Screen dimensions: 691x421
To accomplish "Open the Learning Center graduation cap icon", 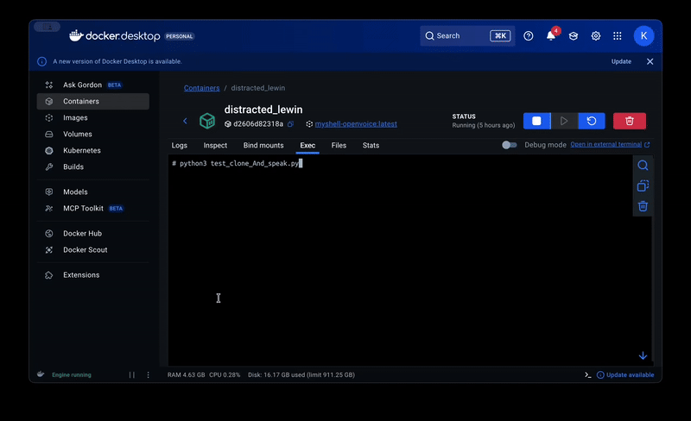I will click(x=574, y=35).
